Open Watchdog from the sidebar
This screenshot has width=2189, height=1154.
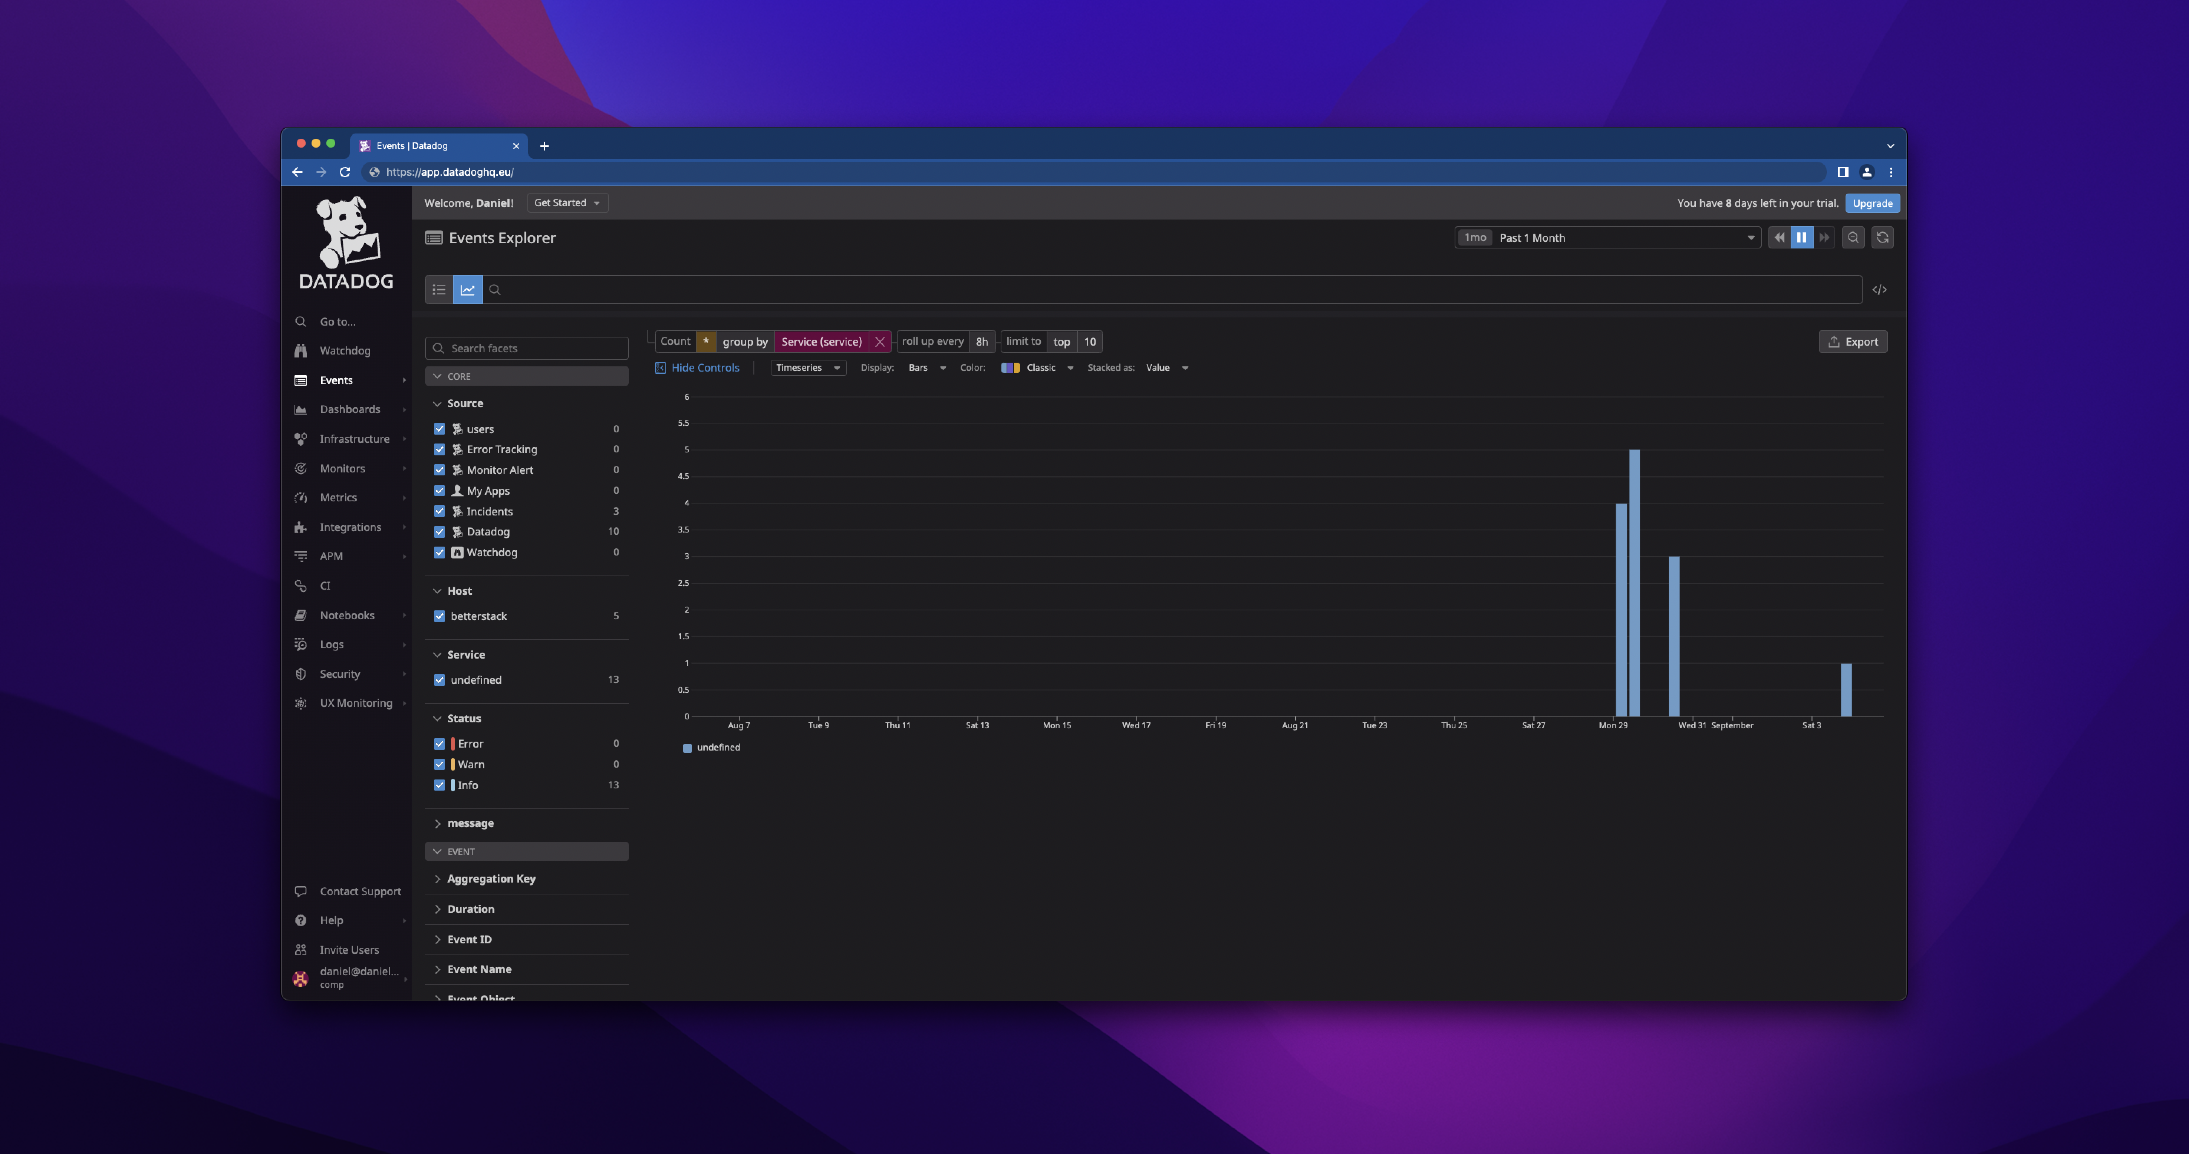344,351
